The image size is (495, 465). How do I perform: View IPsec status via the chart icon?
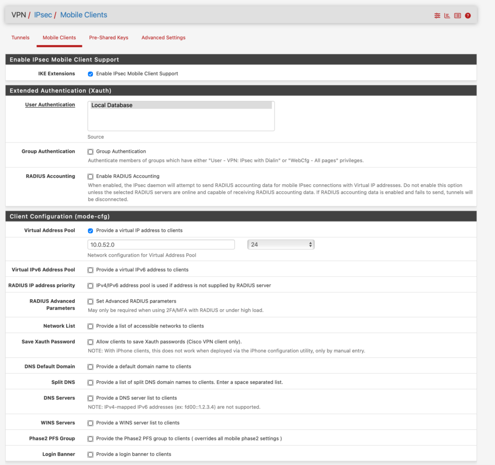tap(447, 15)
